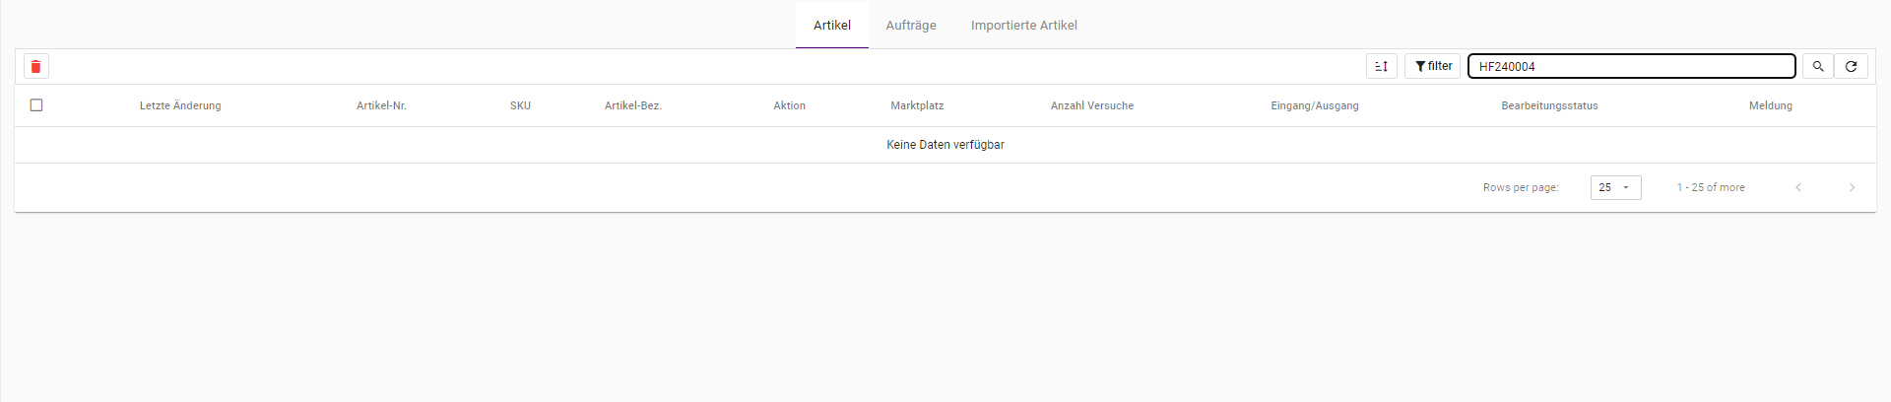Expand the rows per page dropdown
Screen dimensions: 1891x402
(1615, 187)
